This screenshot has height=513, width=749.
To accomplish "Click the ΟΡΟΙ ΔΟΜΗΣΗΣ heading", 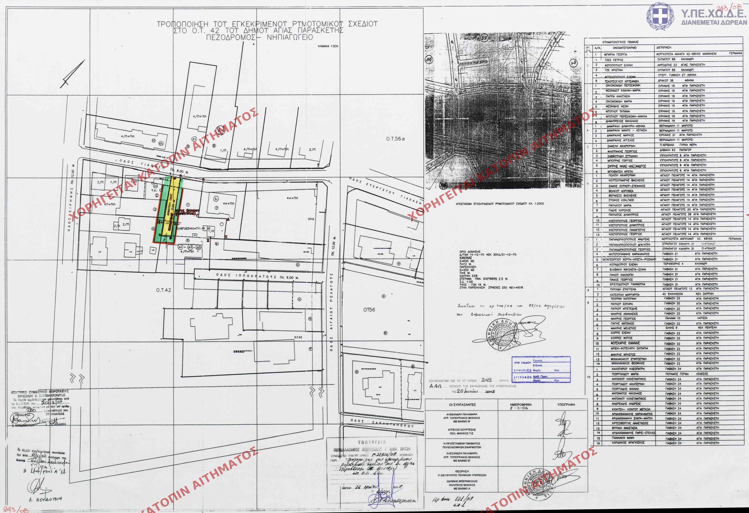I will pyautogui.click(x=470, y=251).
